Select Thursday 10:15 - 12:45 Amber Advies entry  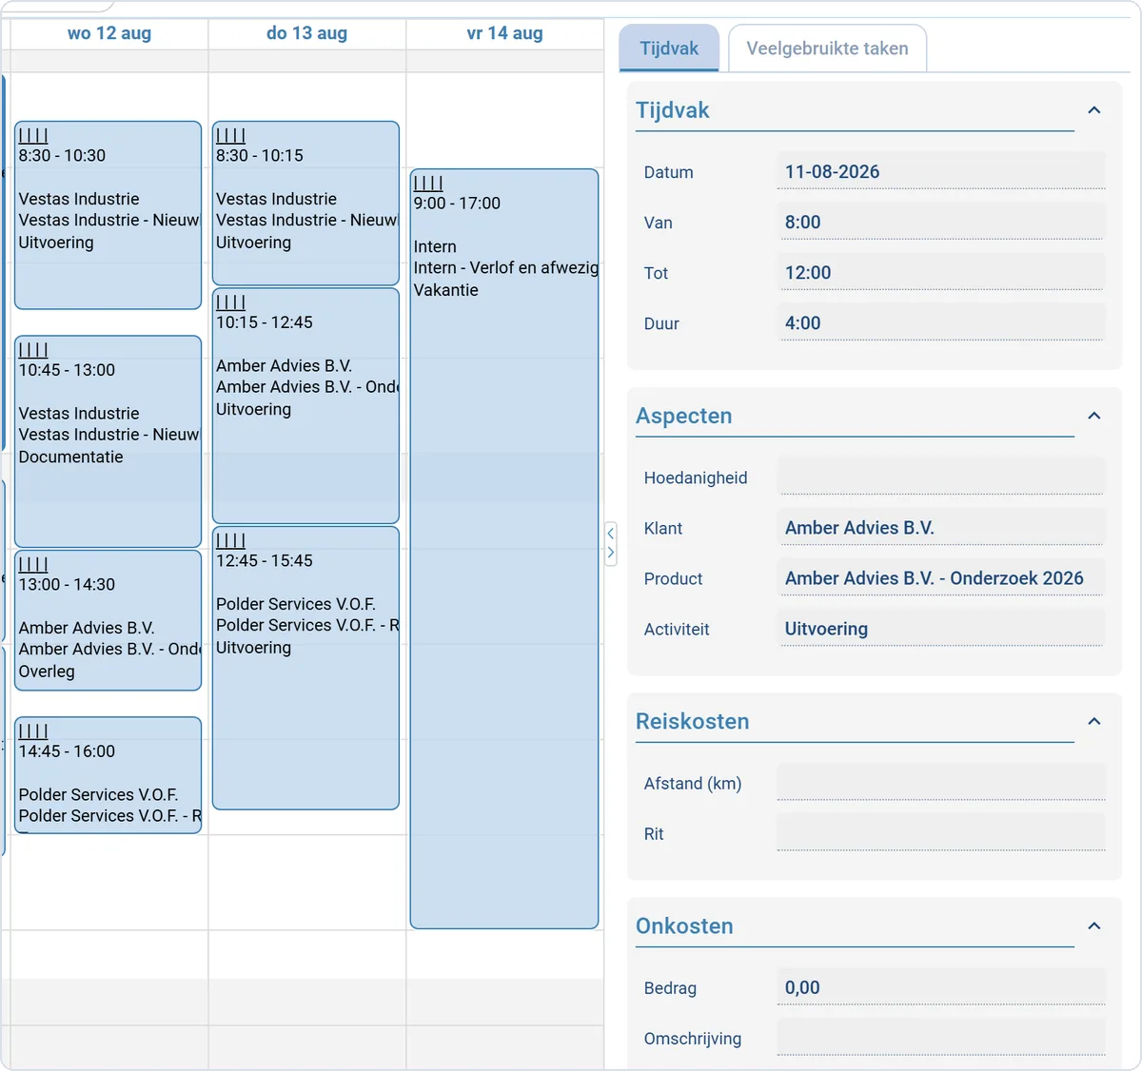(x=305, y=406)
